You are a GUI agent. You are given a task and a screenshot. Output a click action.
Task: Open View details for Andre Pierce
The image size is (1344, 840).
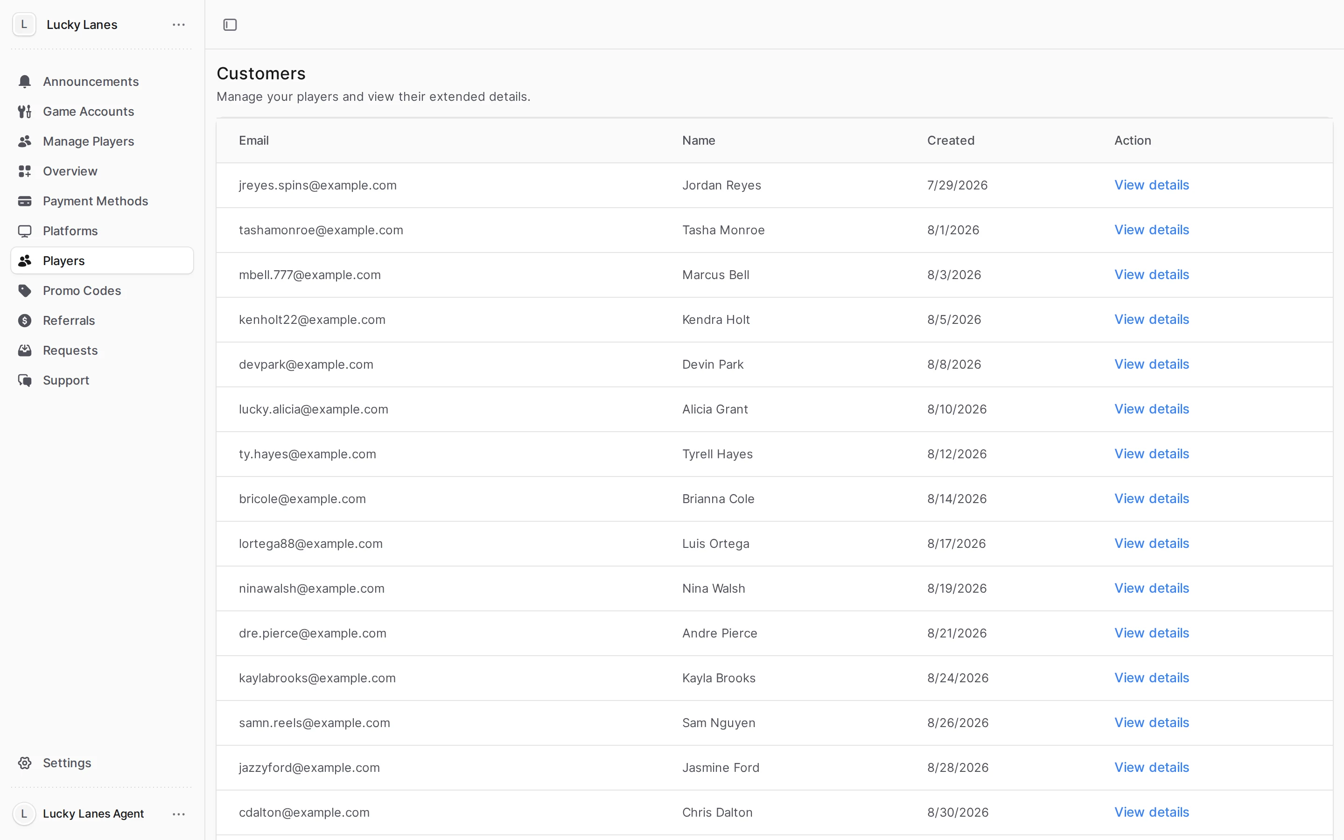[1151, 633]
